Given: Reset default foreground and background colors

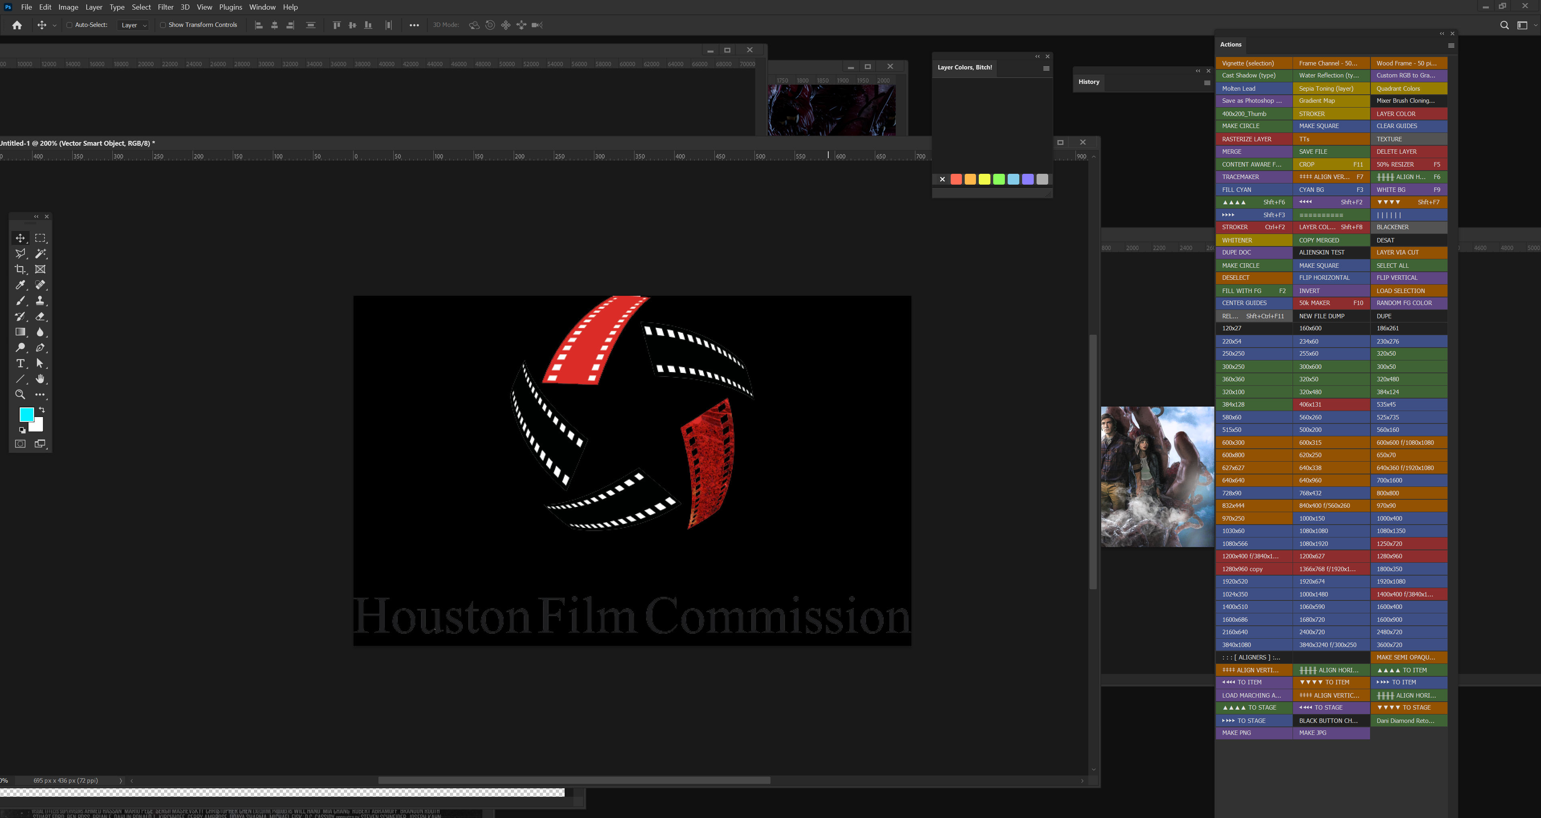Looking at the screenshot, I should (22, 429).
